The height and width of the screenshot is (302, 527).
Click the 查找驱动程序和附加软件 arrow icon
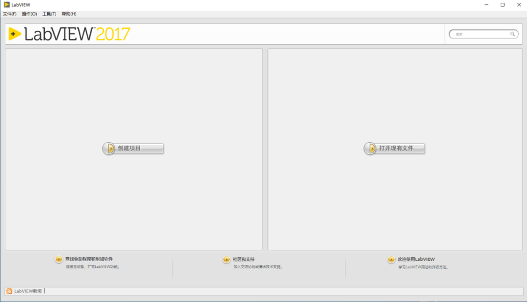coord(59,259)
